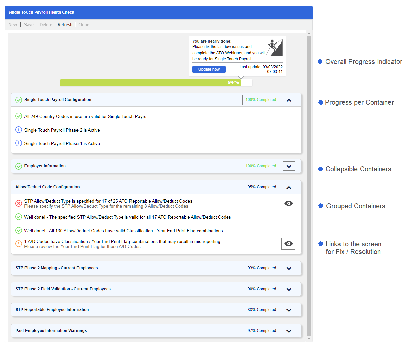Click the info icon for Payroll Phase 2 Active

(x=19, y=130)
